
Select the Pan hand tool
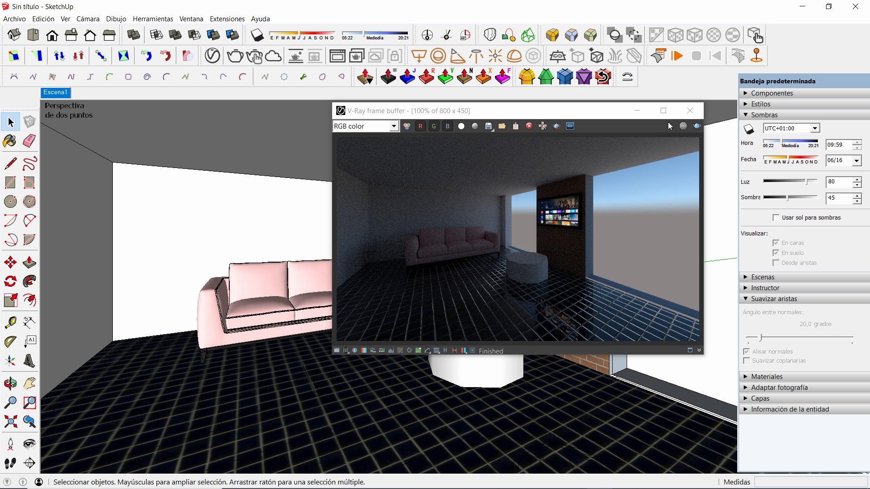pyautogui.click(x=29, y=384)
